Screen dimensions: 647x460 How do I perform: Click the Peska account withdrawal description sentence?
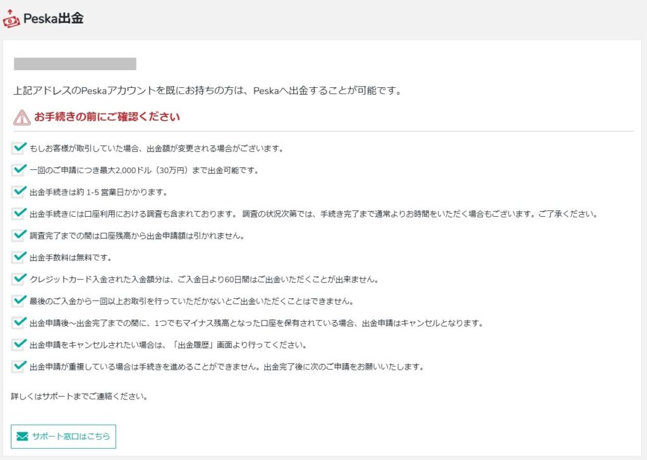pyautogui.click(x=207, y=91)
